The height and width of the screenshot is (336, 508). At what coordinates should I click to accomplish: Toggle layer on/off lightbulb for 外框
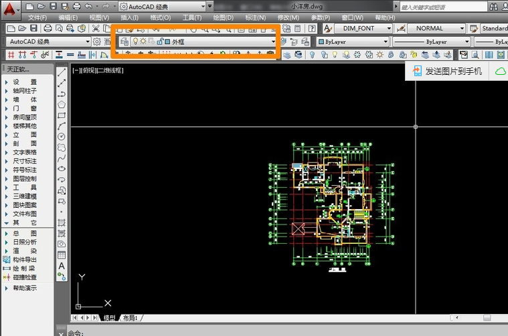pos(135,41)
